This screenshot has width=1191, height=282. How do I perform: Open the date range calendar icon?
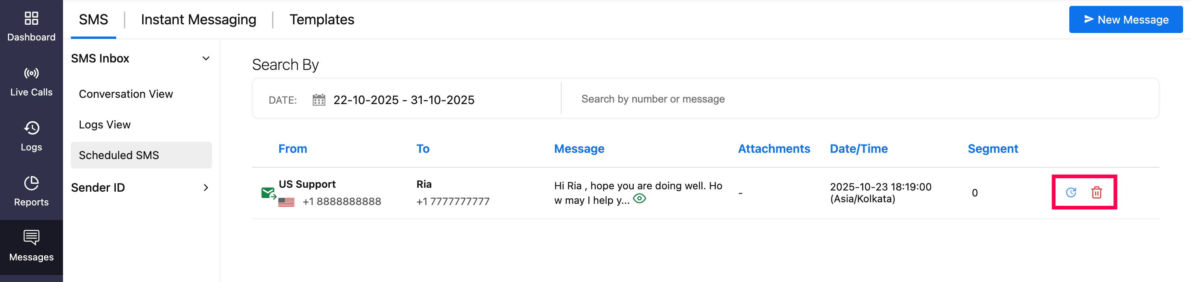(x=319, y=100)
